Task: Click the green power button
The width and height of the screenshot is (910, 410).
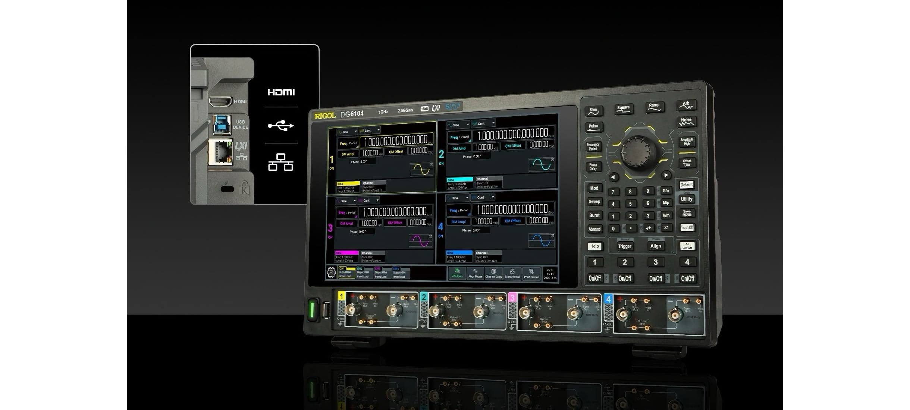Action: tap(312, 310)
